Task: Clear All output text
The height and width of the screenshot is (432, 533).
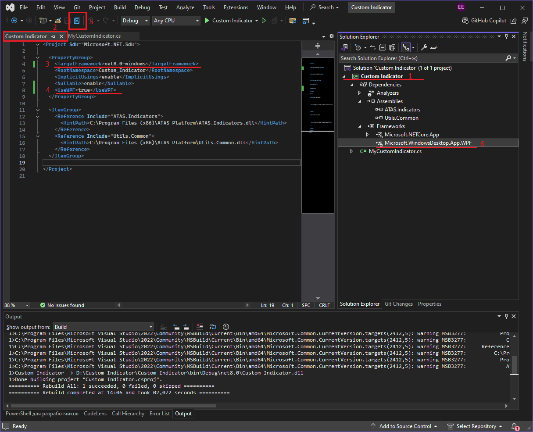Action: click(200, 327)
